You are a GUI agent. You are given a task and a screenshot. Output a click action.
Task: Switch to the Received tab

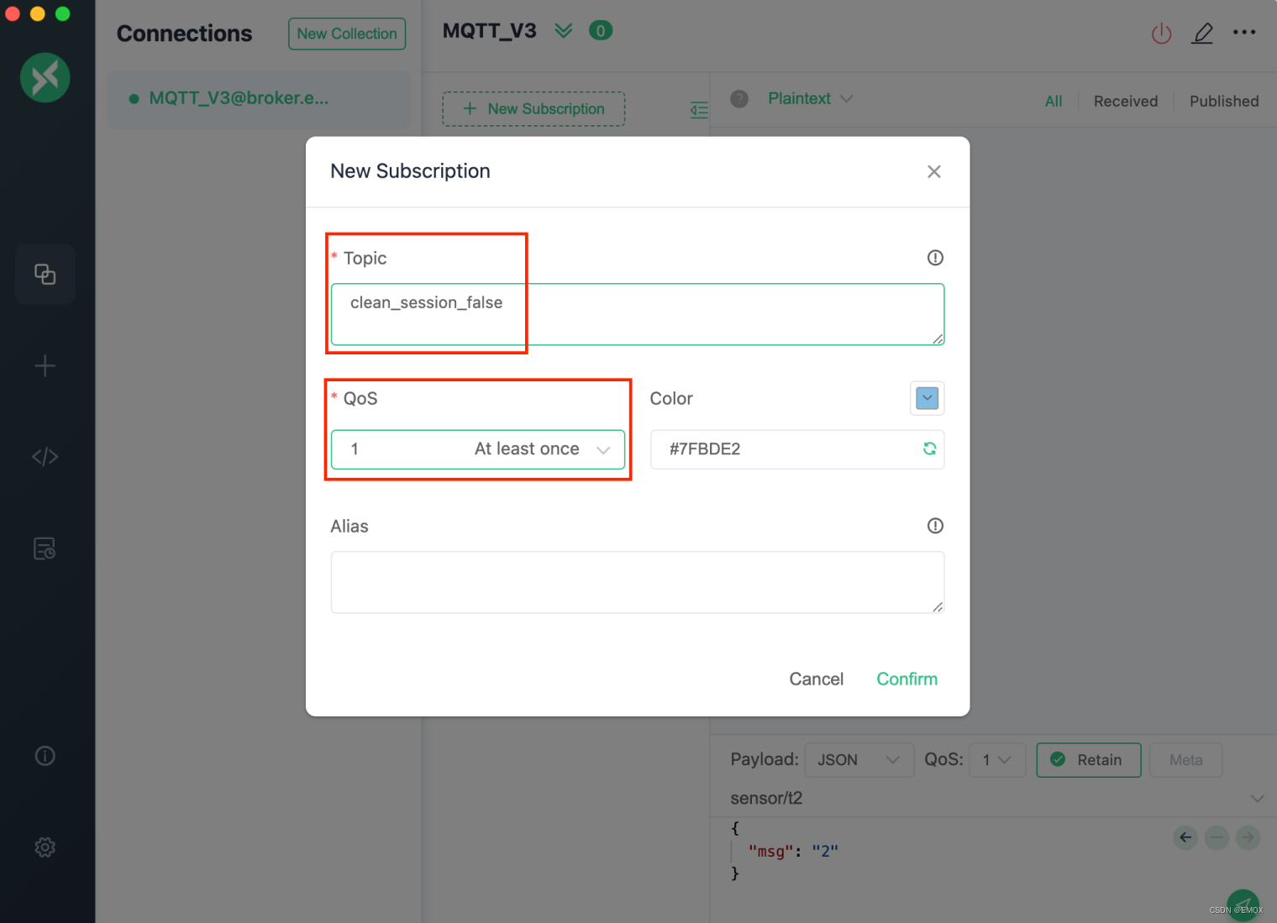click(1125, 101)
